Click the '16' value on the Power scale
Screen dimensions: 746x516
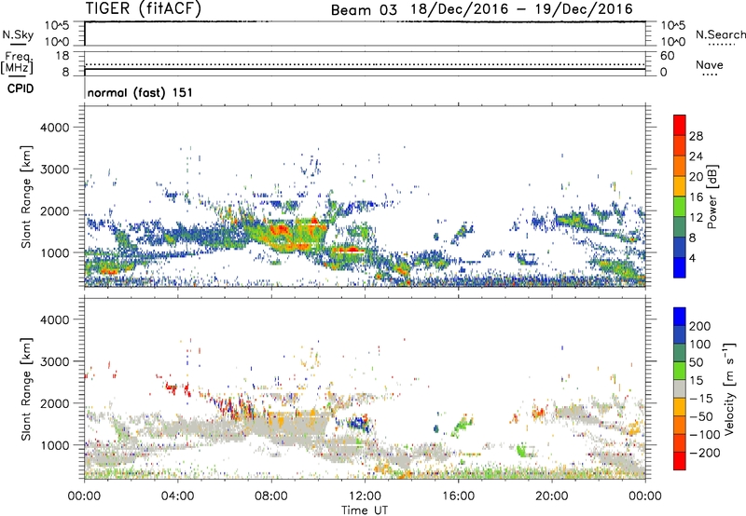[x=696, y=197]
